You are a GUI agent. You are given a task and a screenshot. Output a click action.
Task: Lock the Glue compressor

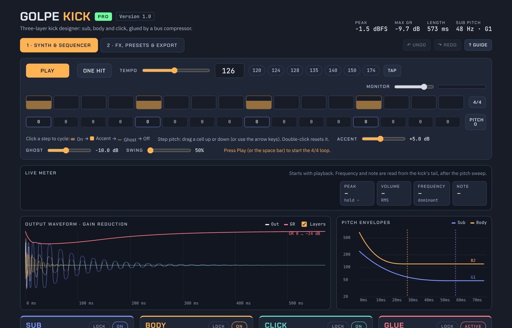click(x=447, y=325)
